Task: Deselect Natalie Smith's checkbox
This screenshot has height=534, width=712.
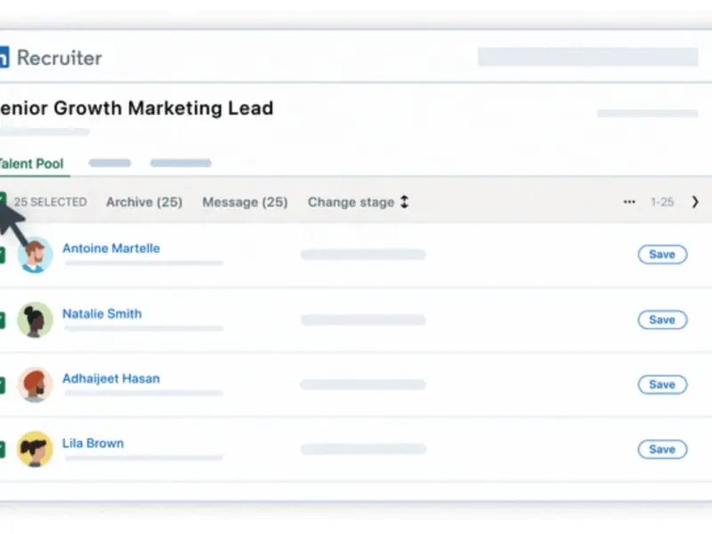Action: click(3, 320)
